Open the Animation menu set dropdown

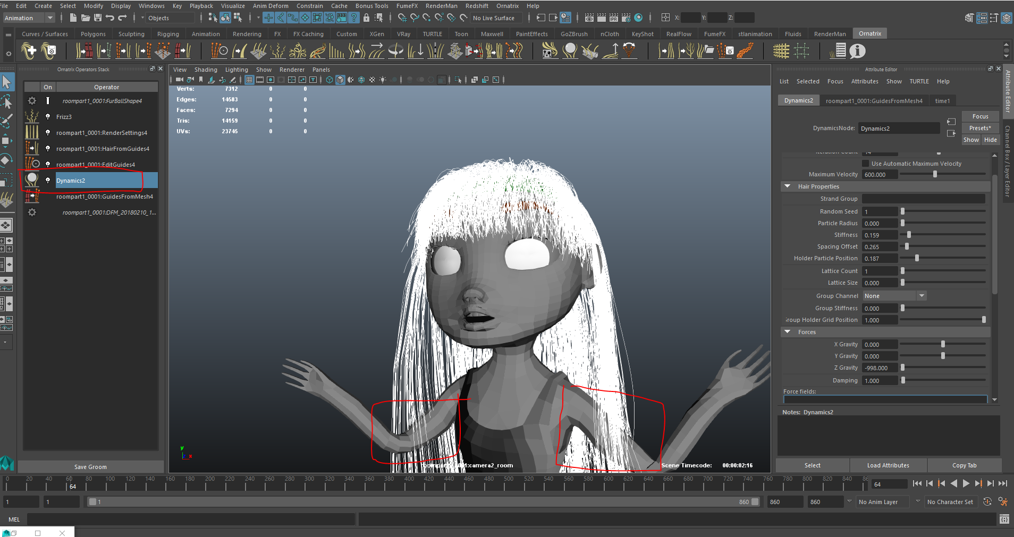click(29, 18)
